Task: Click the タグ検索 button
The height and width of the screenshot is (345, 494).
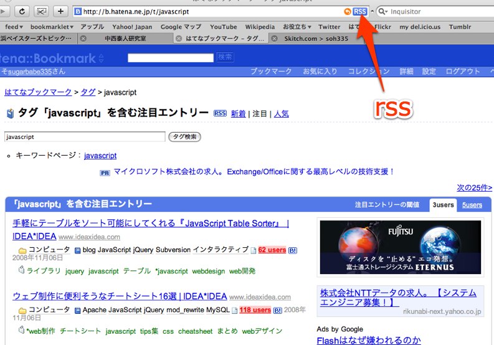Action: 184,137
